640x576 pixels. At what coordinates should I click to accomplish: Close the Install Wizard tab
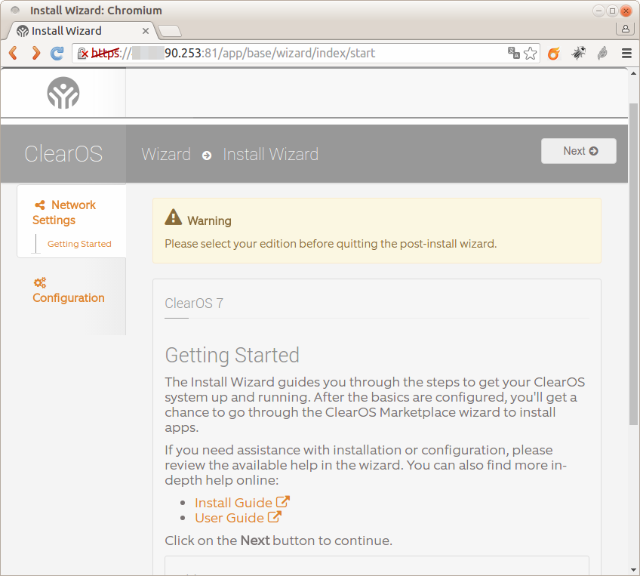(x=146, y=31)
